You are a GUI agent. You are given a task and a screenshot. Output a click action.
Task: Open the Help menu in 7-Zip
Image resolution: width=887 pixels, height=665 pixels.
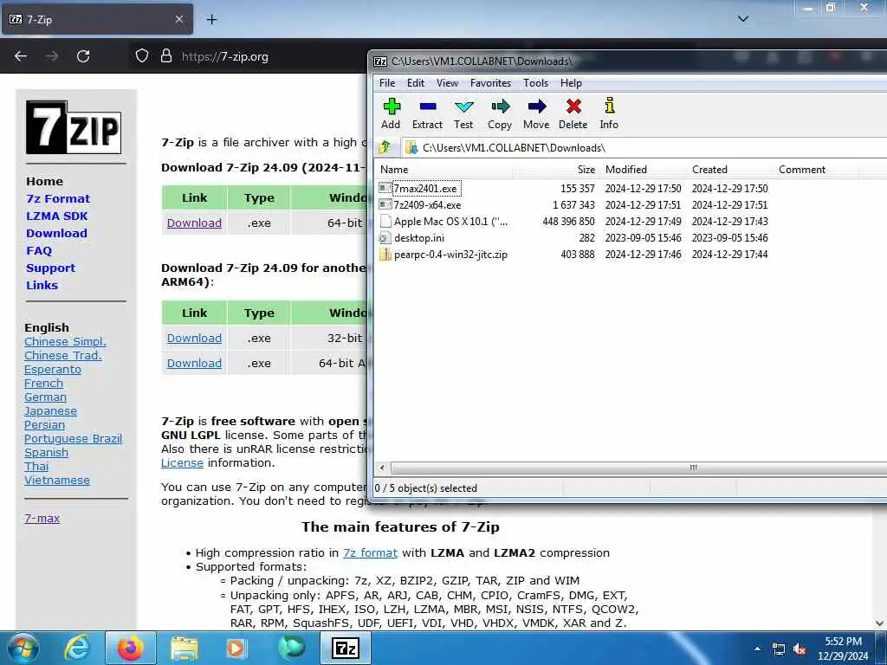pos(572,83)
